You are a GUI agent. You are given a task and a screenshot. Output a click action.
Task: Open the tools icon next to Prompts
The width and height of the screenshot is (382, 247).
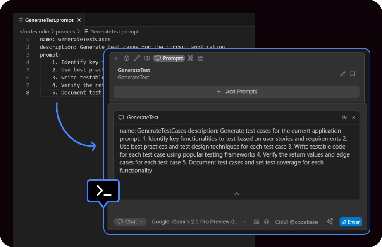coord(191,58)
